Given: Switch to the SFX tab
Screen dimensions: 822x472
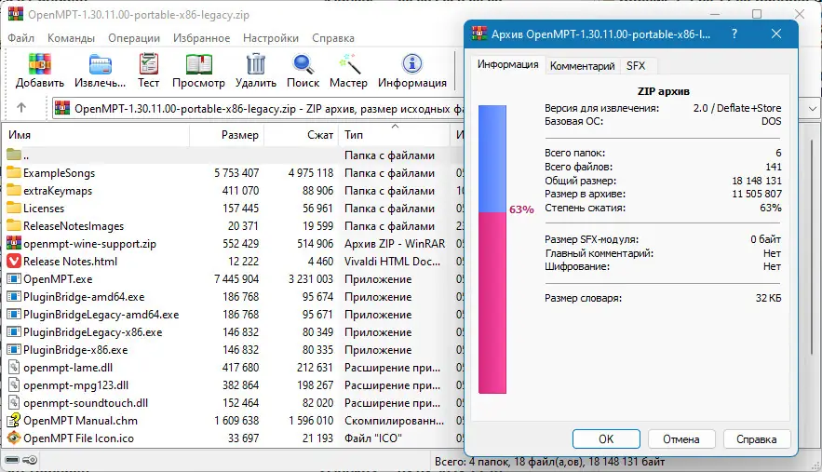Looking at the screenshot, I should click(x=636, y=66).
